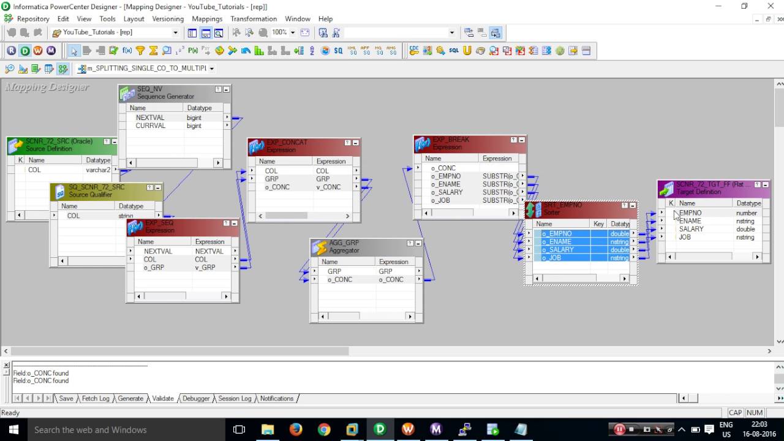Switch to the Save output tab
784x441 pixels.
click(x=66, y=398)
